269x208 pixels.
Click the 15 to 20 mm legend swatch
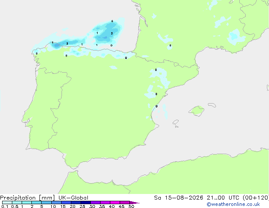point(66,202)
